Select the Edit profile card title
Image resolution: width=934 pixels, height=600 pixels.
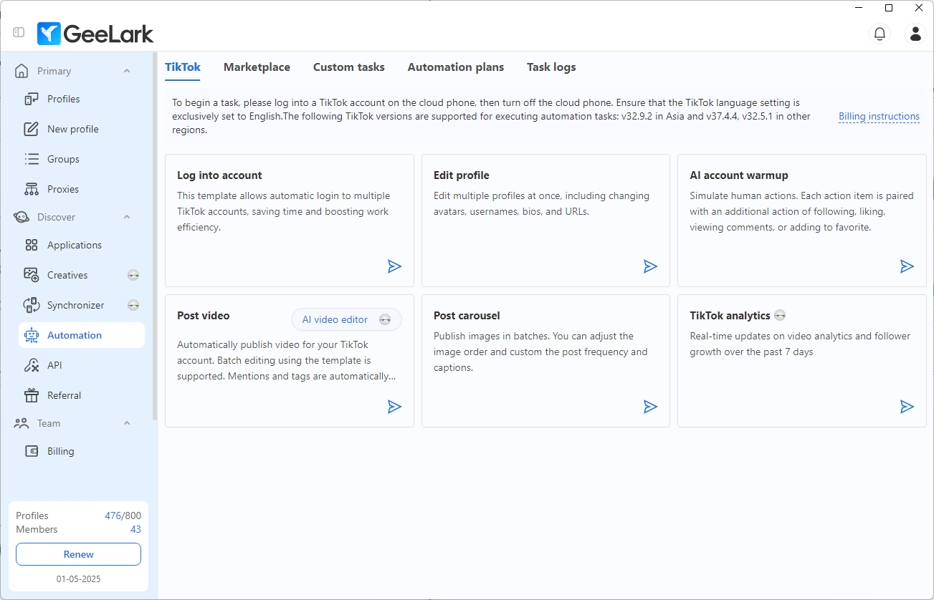462,175
